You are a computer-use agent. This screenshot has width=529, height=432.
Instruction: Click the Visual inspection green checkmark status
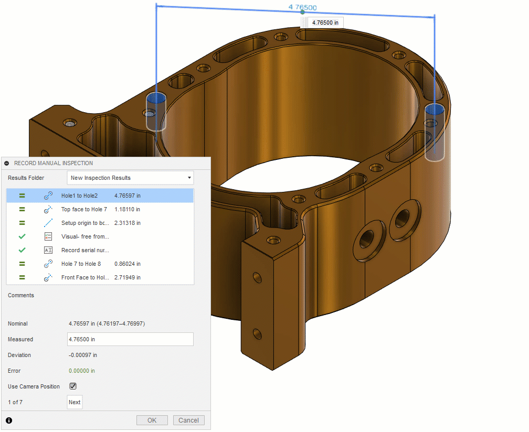tap(22, 236)
